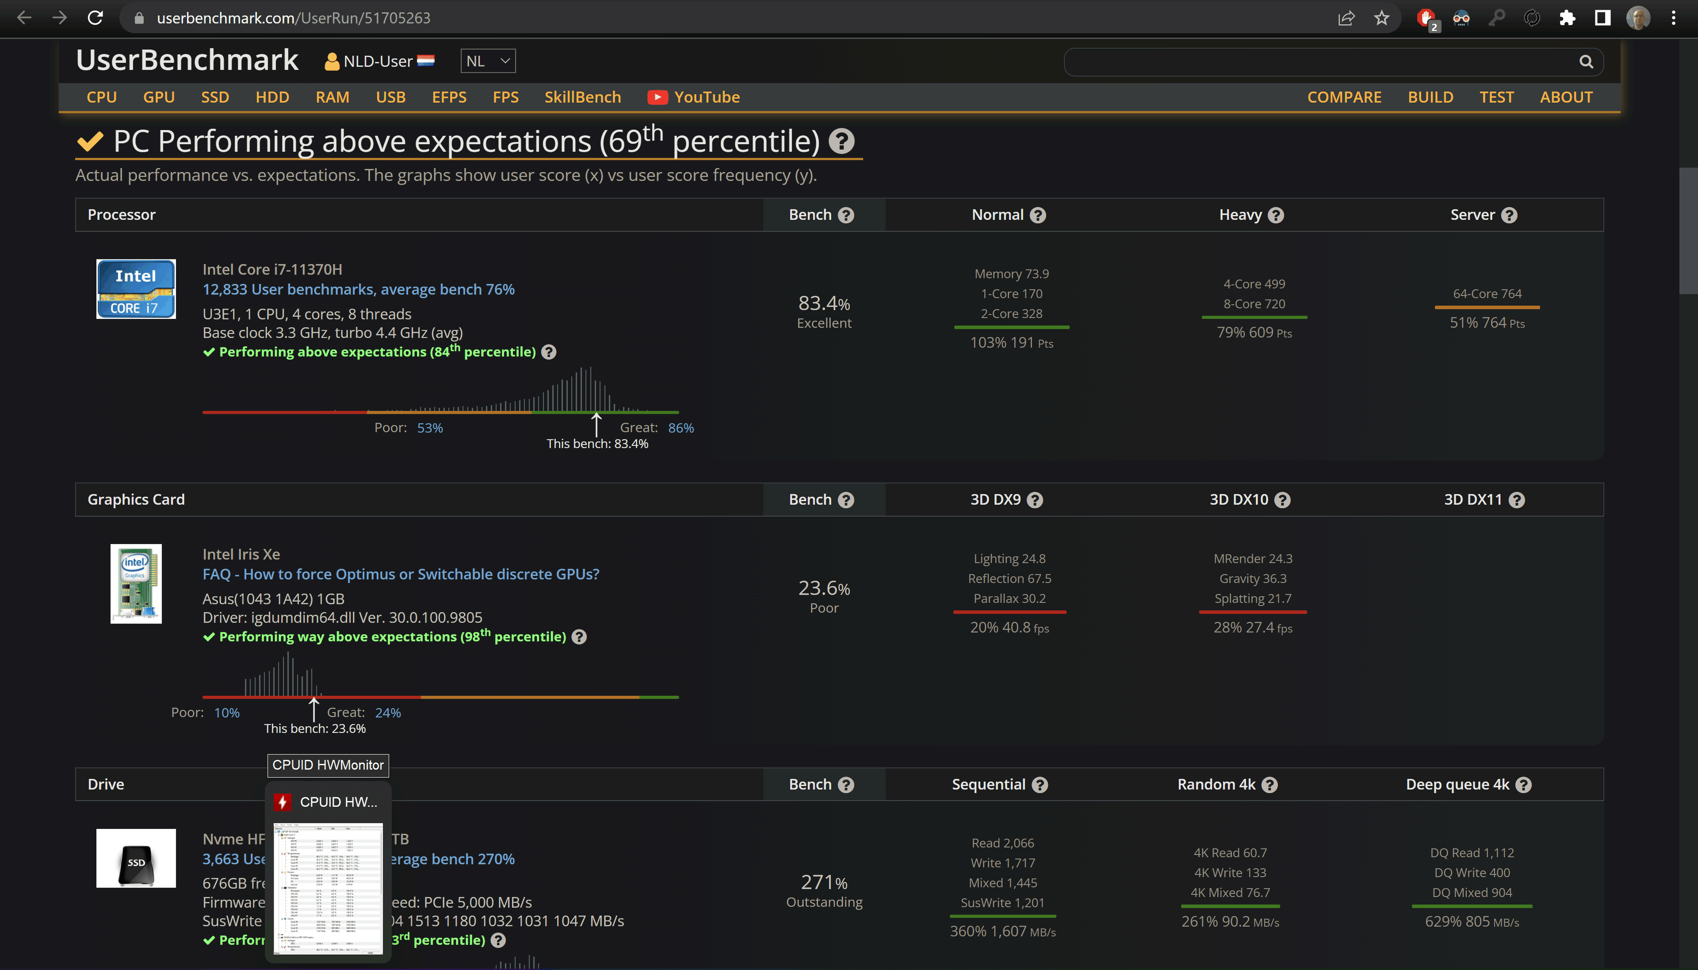This screenshot has width=1698, height=970.
Task: Go back using the browser back arrow
Action: coord(24,18)
